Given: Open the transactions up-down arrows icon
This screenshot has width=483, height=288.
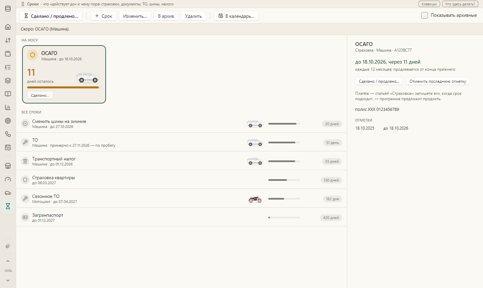Looking at the screenshot, I should coord(8,40).
